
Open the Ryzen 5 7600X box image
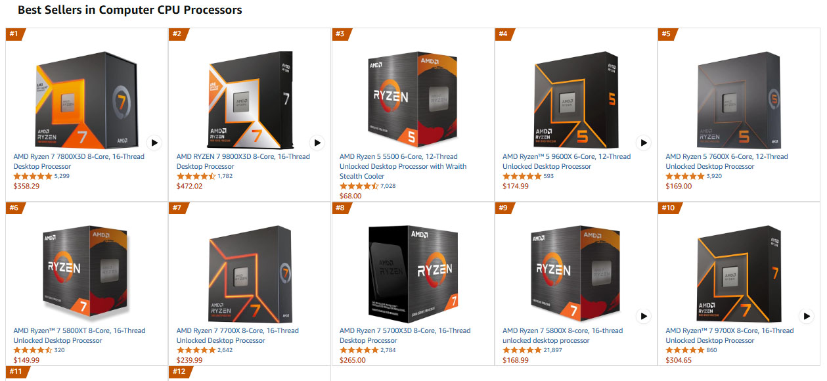(739, 100)
